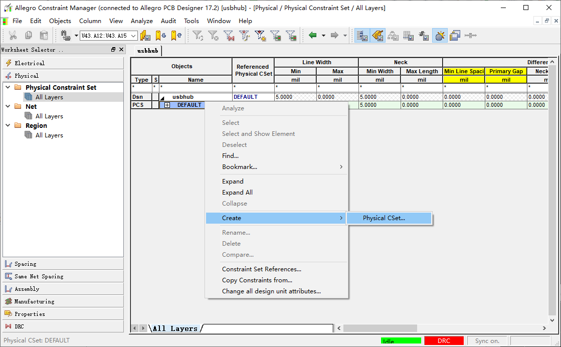This screenshot has height=347, width=561.
Task: Click the stacked windows toolbar icon
Action: tap(455, 36)
